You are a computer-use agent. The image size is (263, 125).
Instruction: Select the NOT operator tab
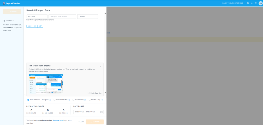point(40,26)
